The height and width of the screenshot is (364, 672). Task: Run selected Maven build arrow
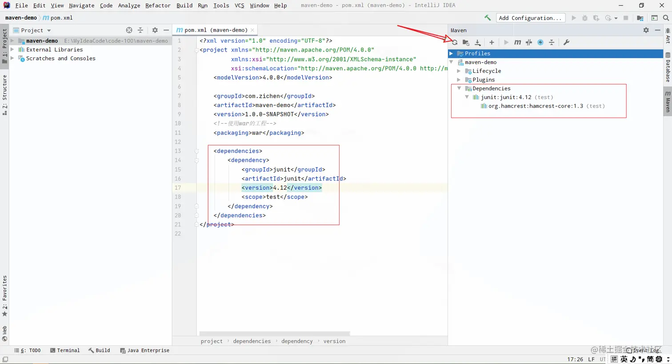pos(506,42)
